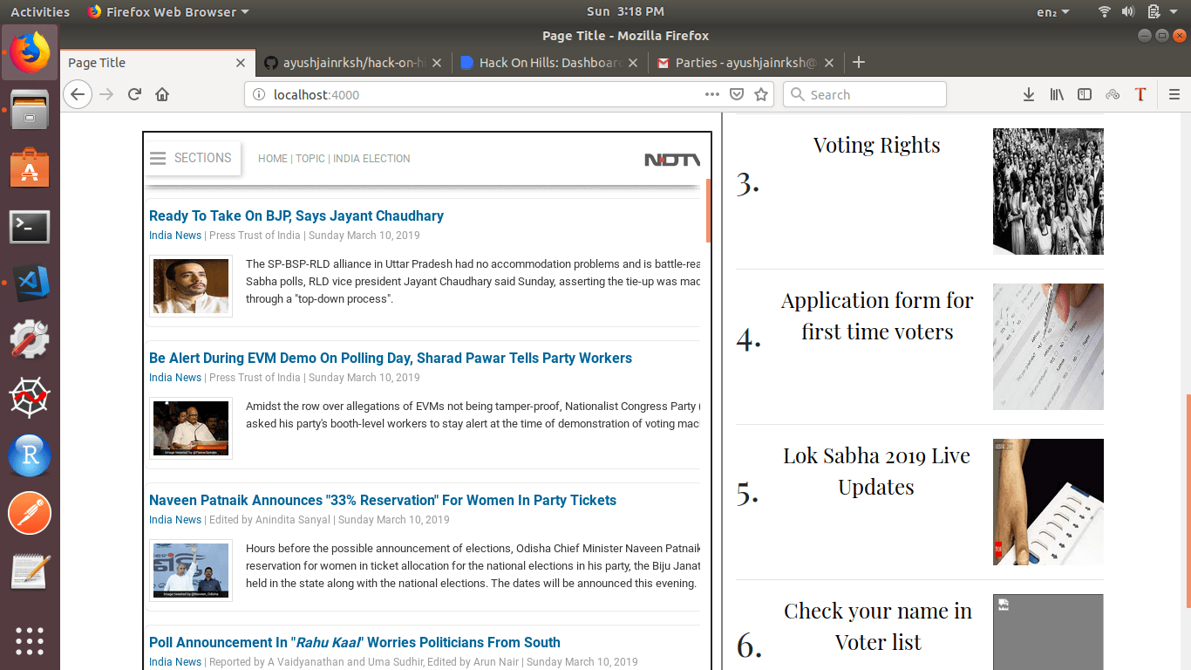This screenshot has height=670, width=1191.
Task: Click the grey Voter list placeholder image
Action: pos(1048,632)
